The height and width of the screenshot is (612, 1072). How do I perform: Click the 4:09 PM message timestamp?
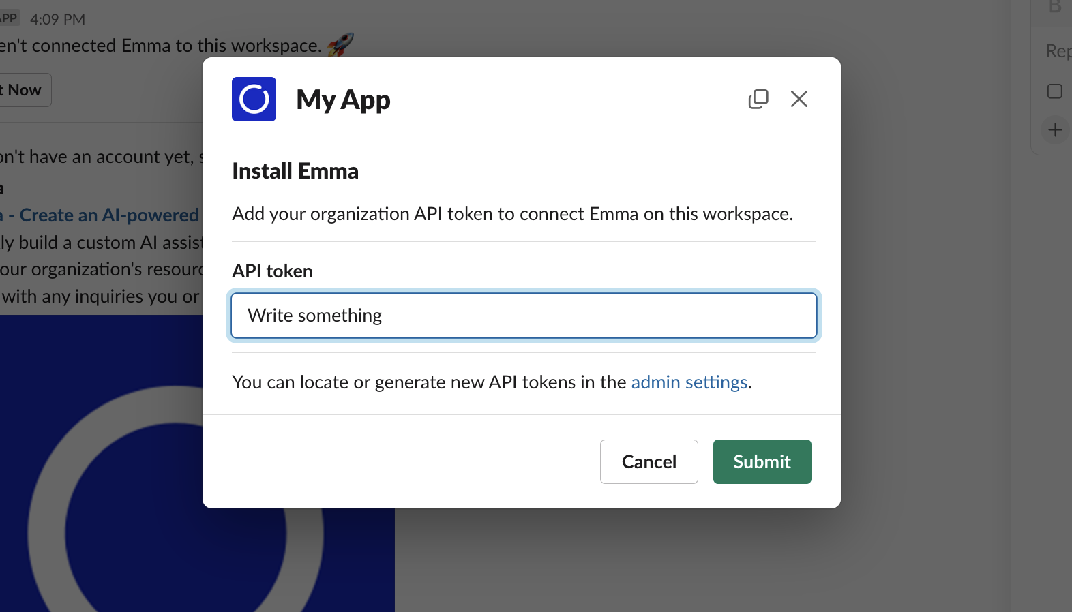pyautogui.click(x=57, y=19)
